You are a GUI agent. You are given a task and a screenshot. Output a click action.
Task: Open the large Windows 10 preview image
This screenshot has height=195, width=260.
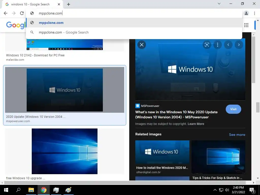pos(190,69)
